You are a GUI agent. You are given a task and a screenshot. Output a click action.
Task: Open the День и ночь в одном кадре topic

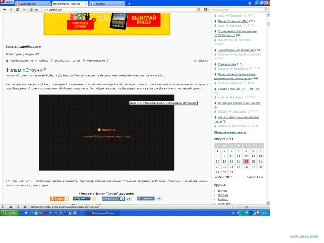click(x=235, y=76)
